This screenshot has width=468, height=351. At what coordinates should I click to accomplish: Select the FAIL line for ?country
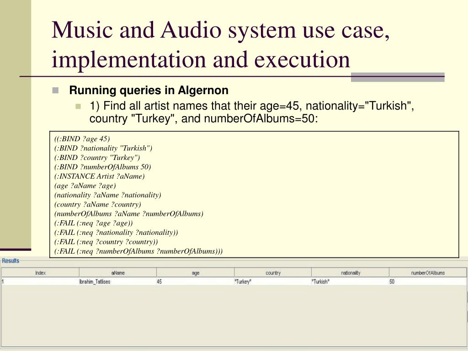pos(106,242)
